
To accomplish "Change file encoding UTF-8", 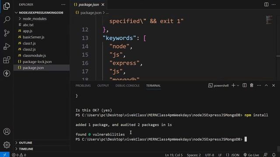I will click(210, 155).
